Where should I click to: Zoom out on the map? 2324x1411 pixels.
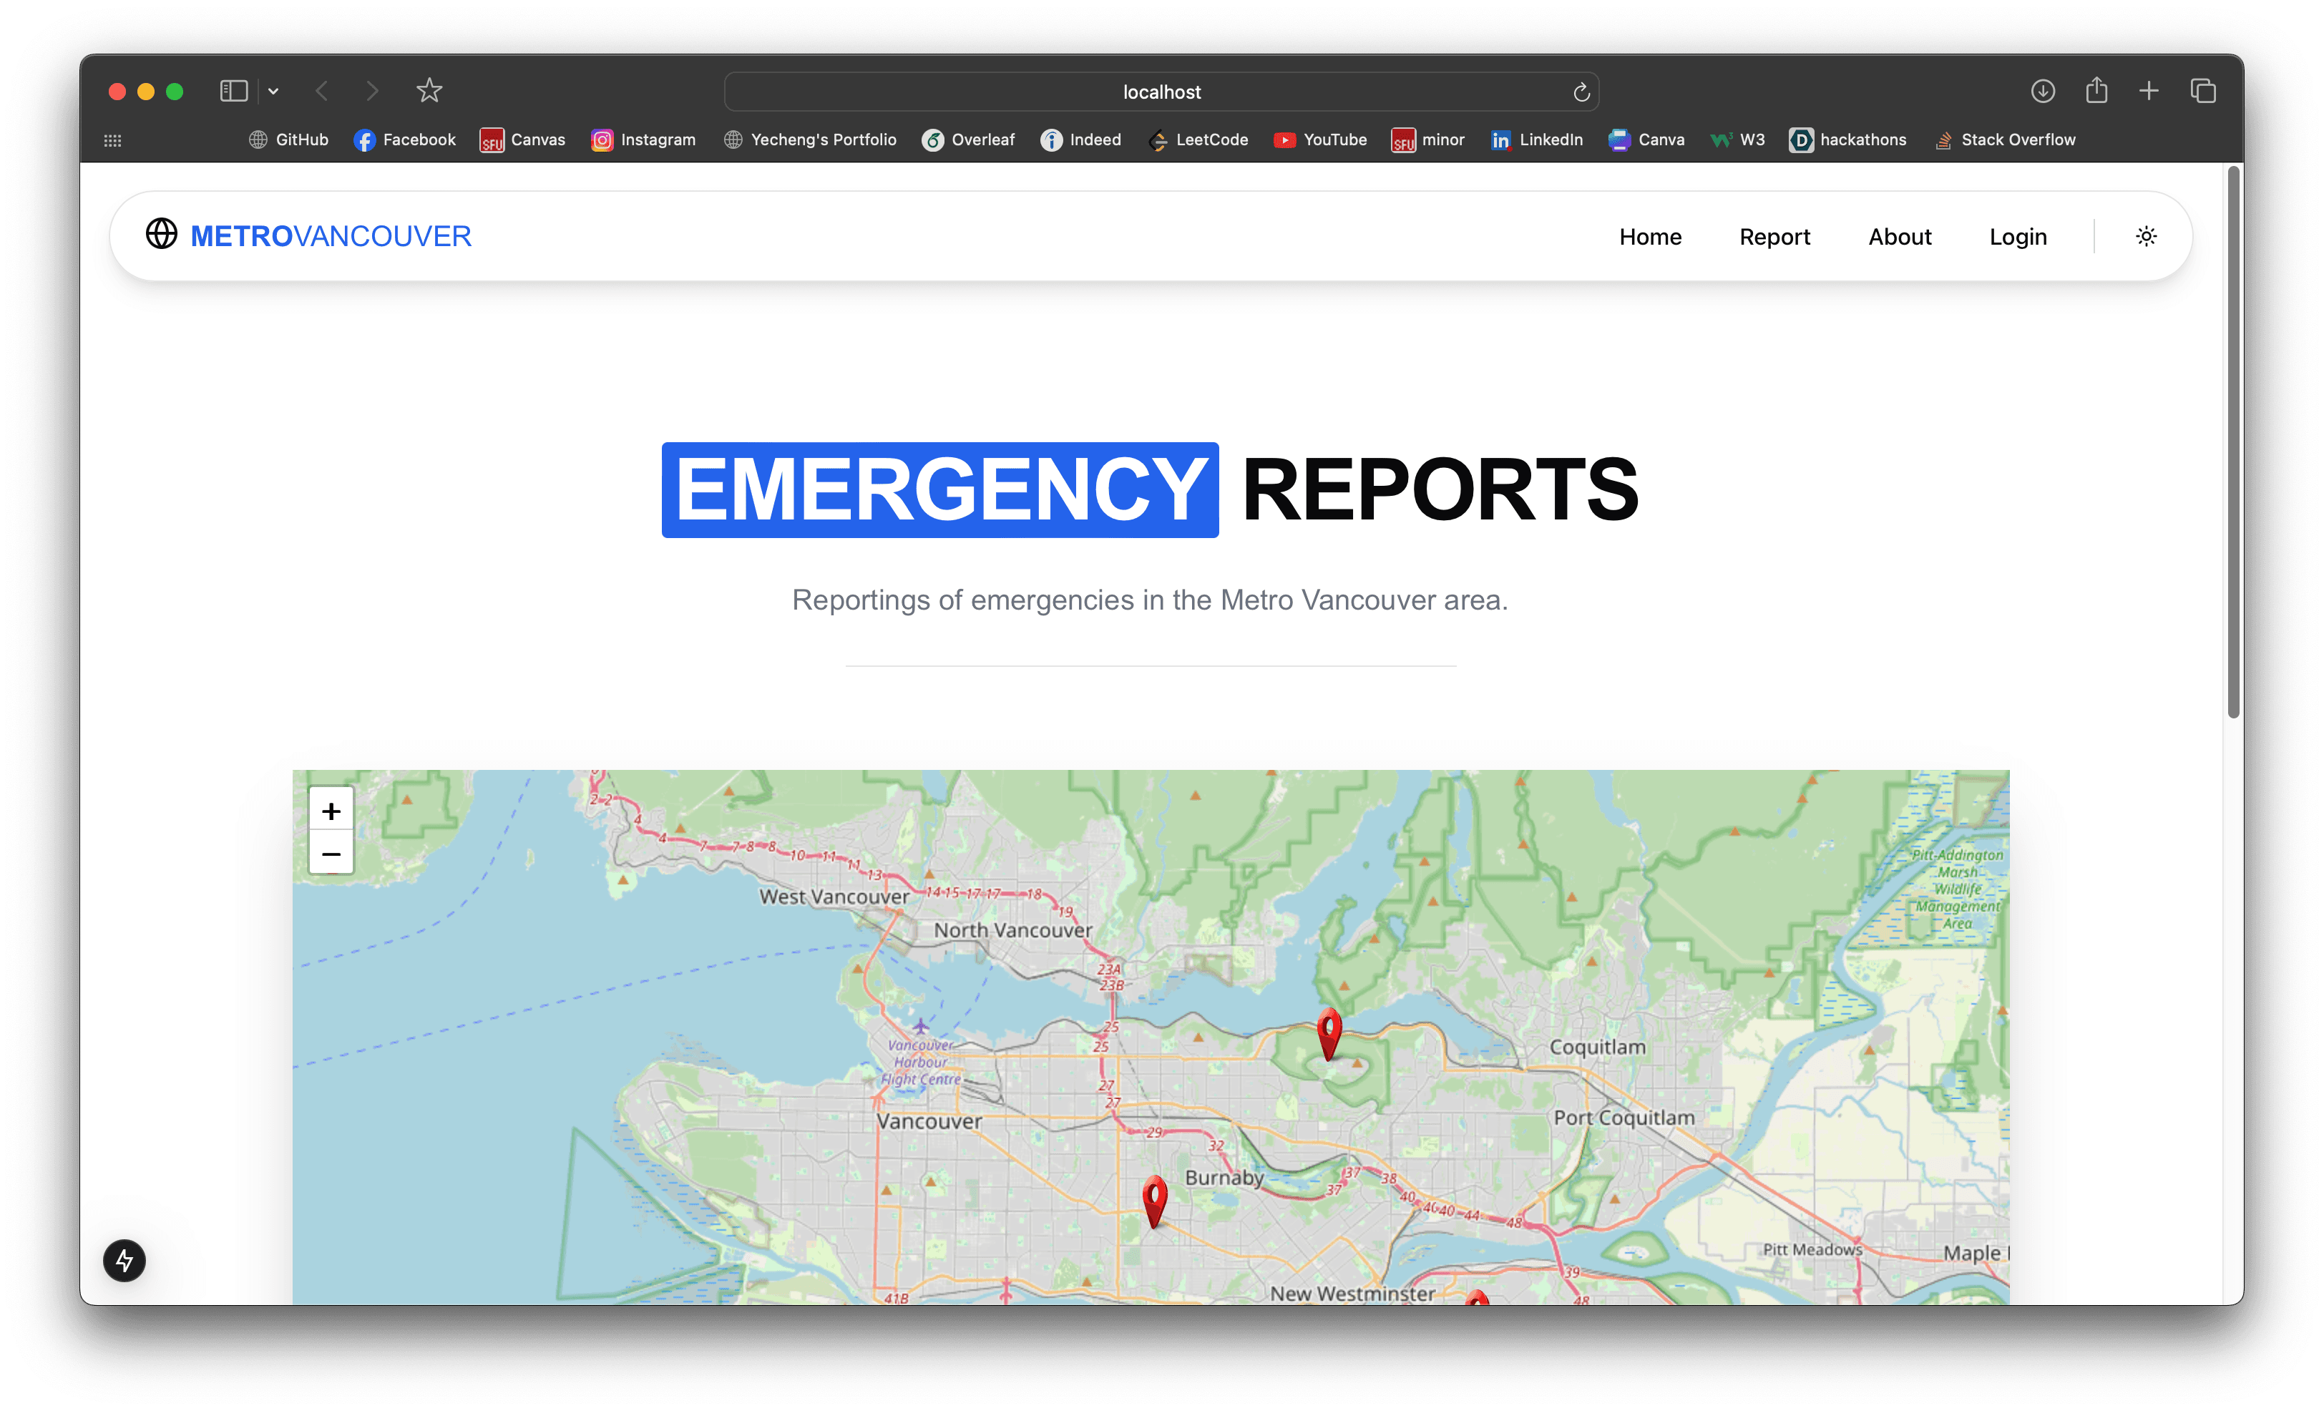(x=331, y=853)
